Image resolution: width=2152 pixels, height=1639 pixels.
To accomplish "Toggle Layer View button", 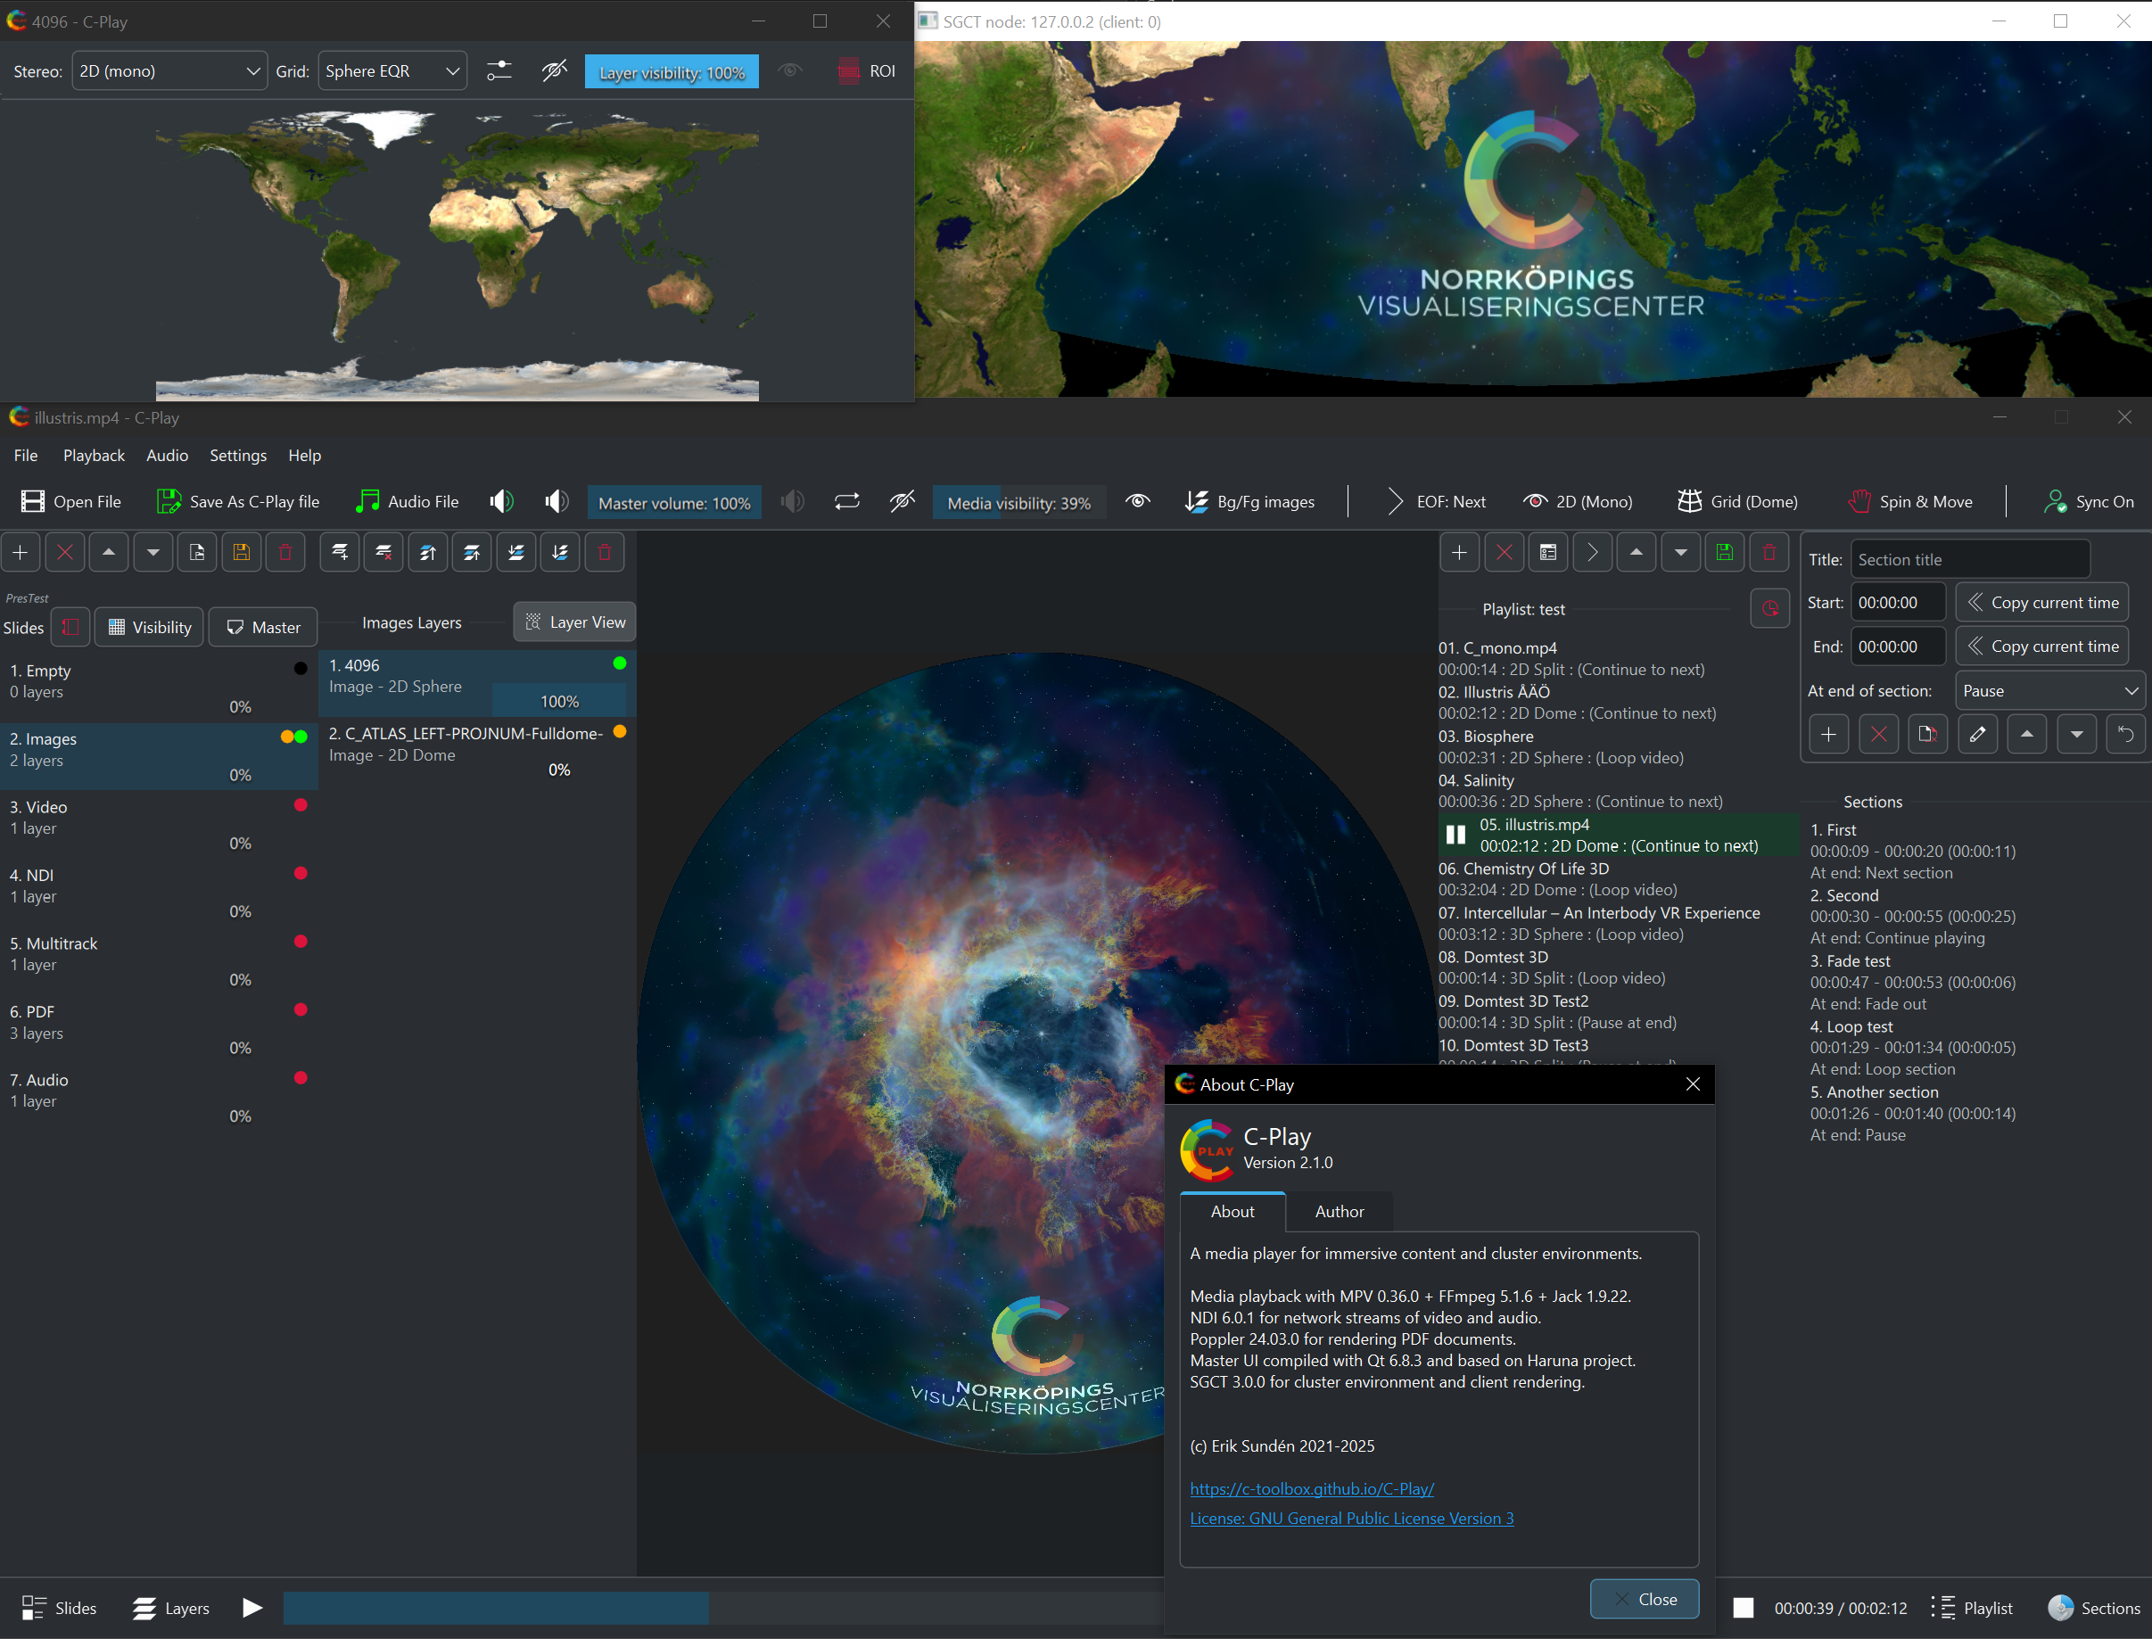I will point(574,622).
